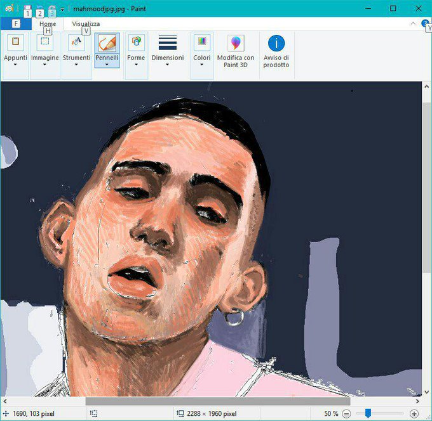The height and width of the screenshot is (421, 432).
Task: Click the scroll right arrow
Action: pos(417,401)
